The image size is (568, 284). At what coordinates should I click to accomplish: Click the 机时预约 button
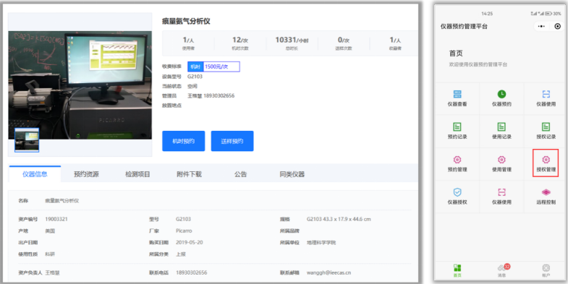tap(184, 141)
